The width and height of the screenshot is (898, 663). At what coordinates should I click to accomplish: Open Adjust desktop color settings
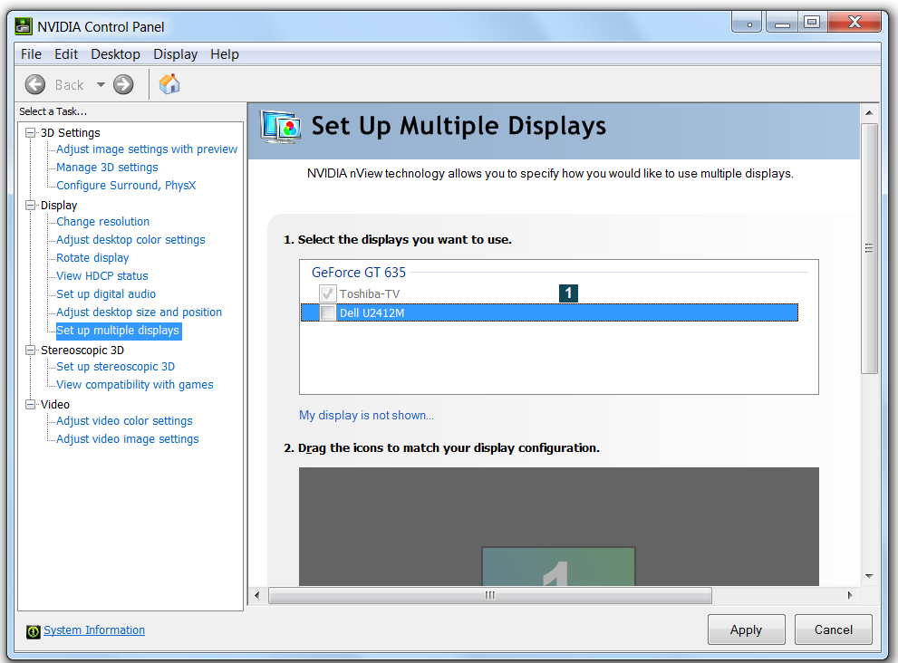pyautogui.click(x=130, y=240)
